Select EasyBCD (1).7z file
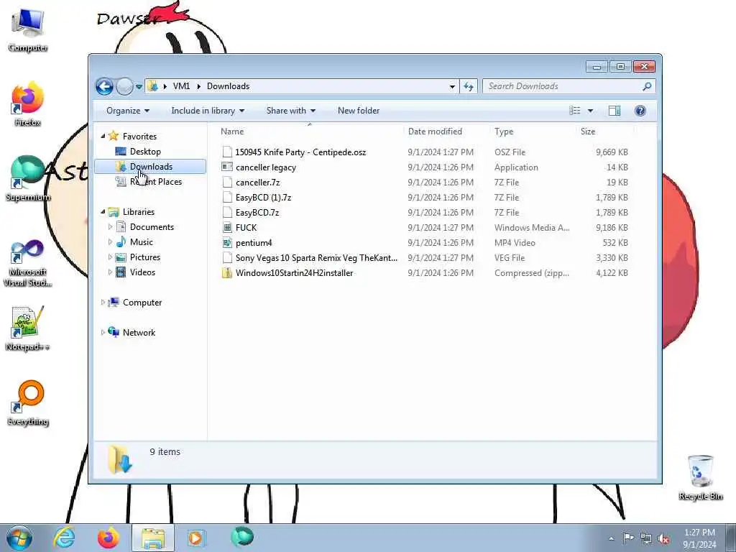 click(263, 198)
